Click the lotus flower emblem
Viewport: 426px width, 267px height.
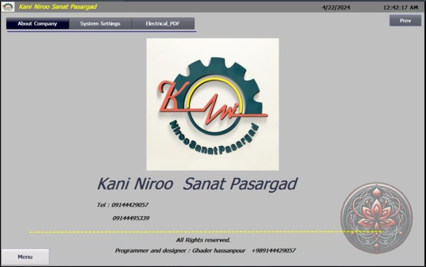click(376, 217)
